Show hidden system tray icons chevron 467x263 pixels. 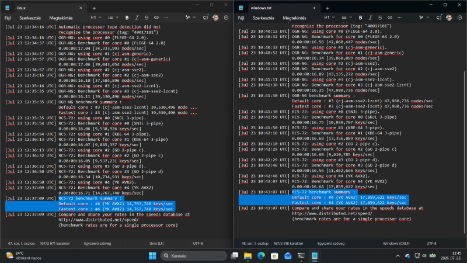(x=398, y=256)
